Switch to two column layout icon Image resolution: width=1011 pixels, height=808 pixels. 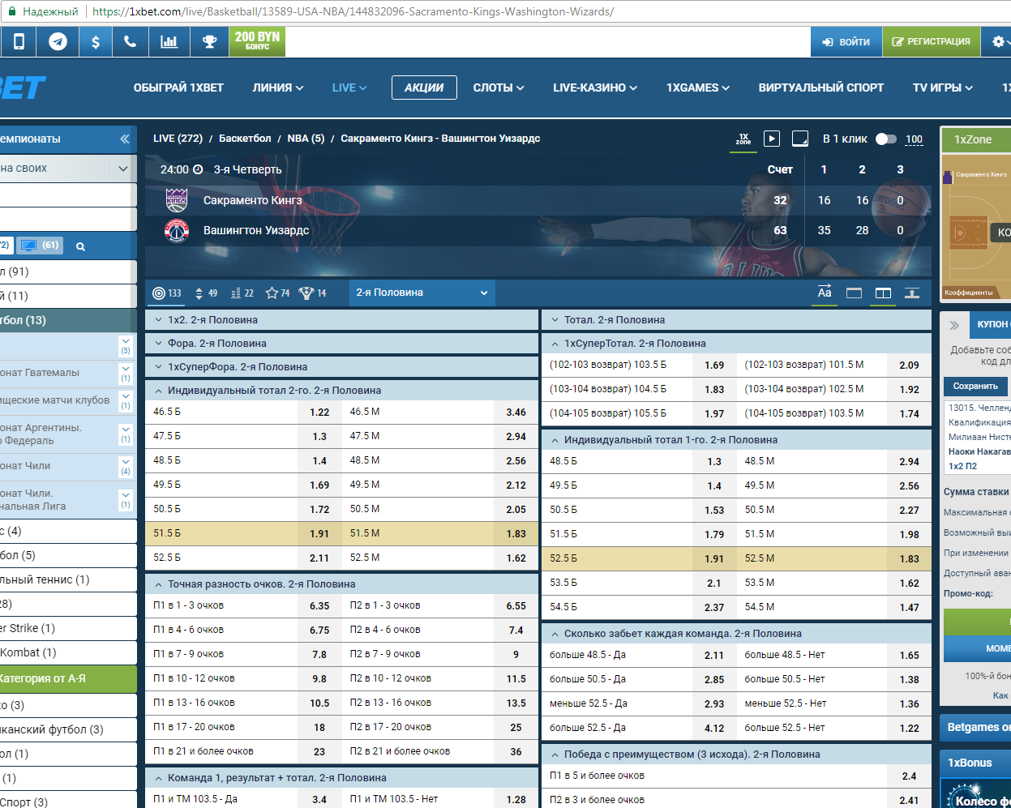[883, 293]
